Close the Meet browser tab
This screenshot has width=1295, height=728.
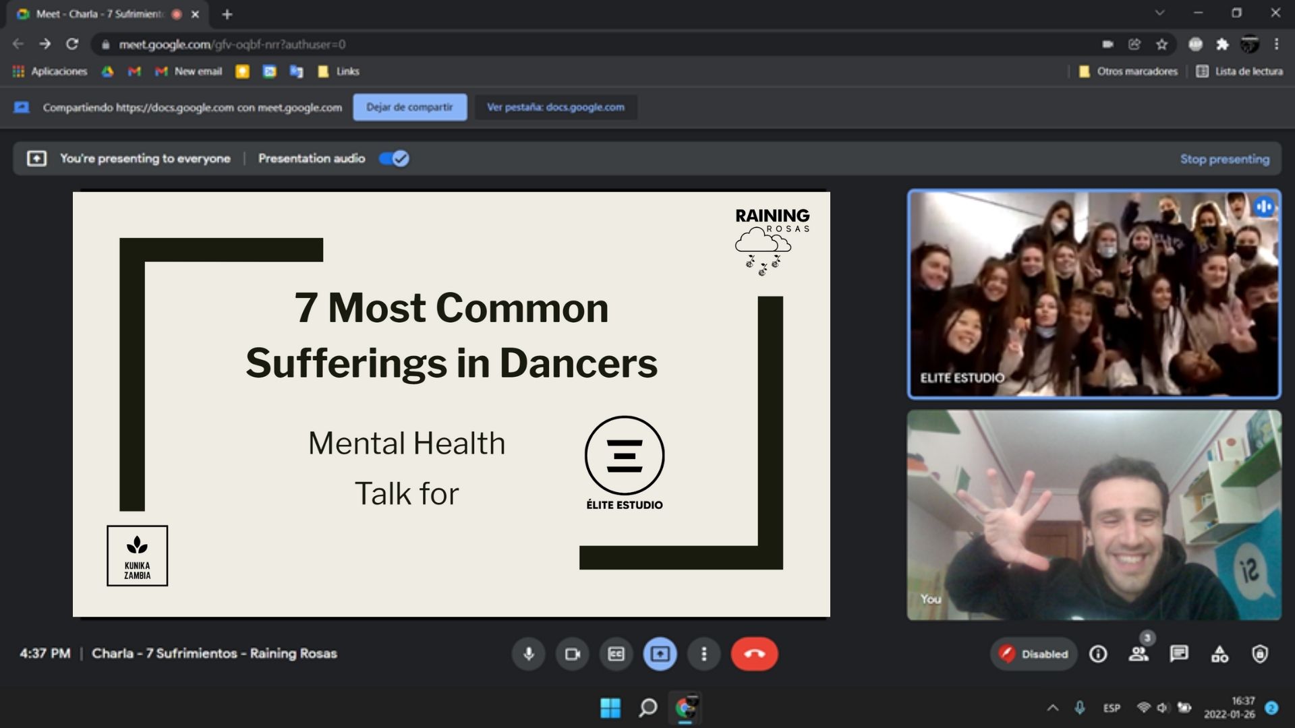(195, 14)
